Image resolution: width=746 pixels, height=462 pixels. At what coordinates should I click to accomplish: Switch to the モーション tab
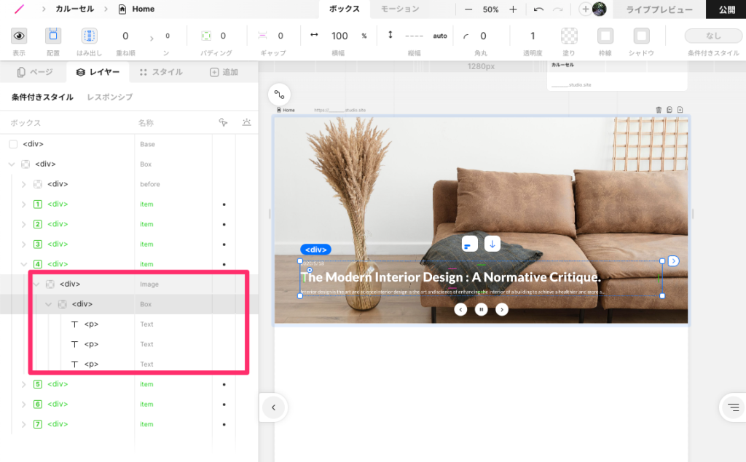coord(400,9)
